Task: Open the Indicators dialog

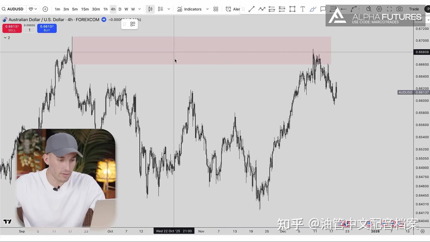Action: pos(189,9)
